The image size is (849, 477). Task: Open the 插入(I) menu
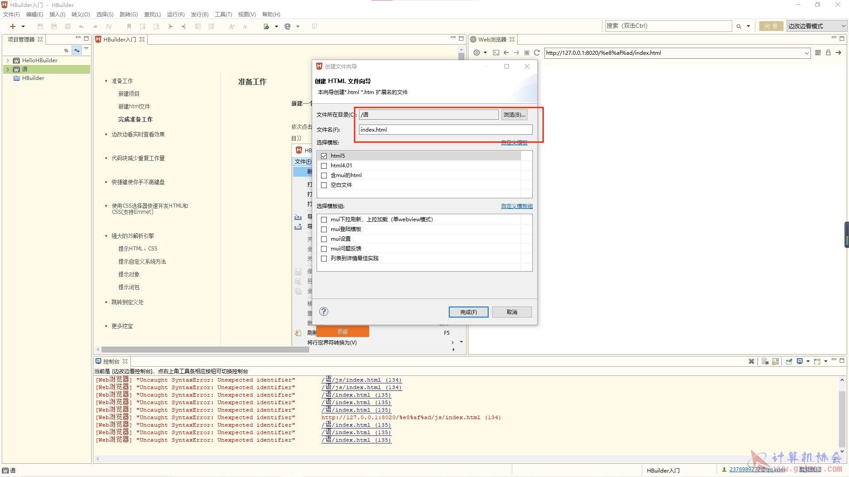(57, 15)
